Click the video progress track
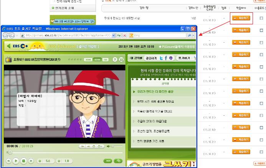This screenshot has width=266, height=168. [x=64, y=152]
